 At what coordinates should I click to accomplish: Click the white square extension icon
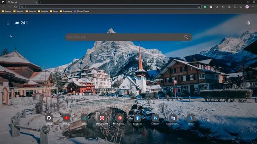[x=211, y=7]
